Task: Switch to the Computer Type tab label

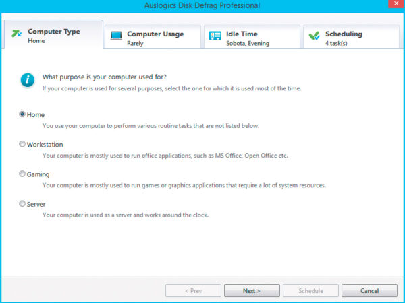Action: point(54,32)
